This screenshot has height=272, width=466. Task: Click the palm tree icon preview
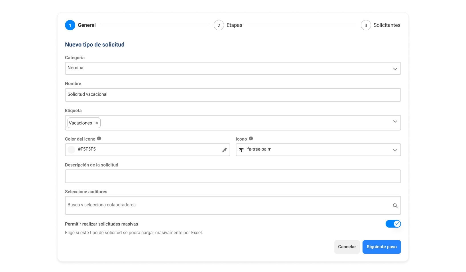click(241, 150)
